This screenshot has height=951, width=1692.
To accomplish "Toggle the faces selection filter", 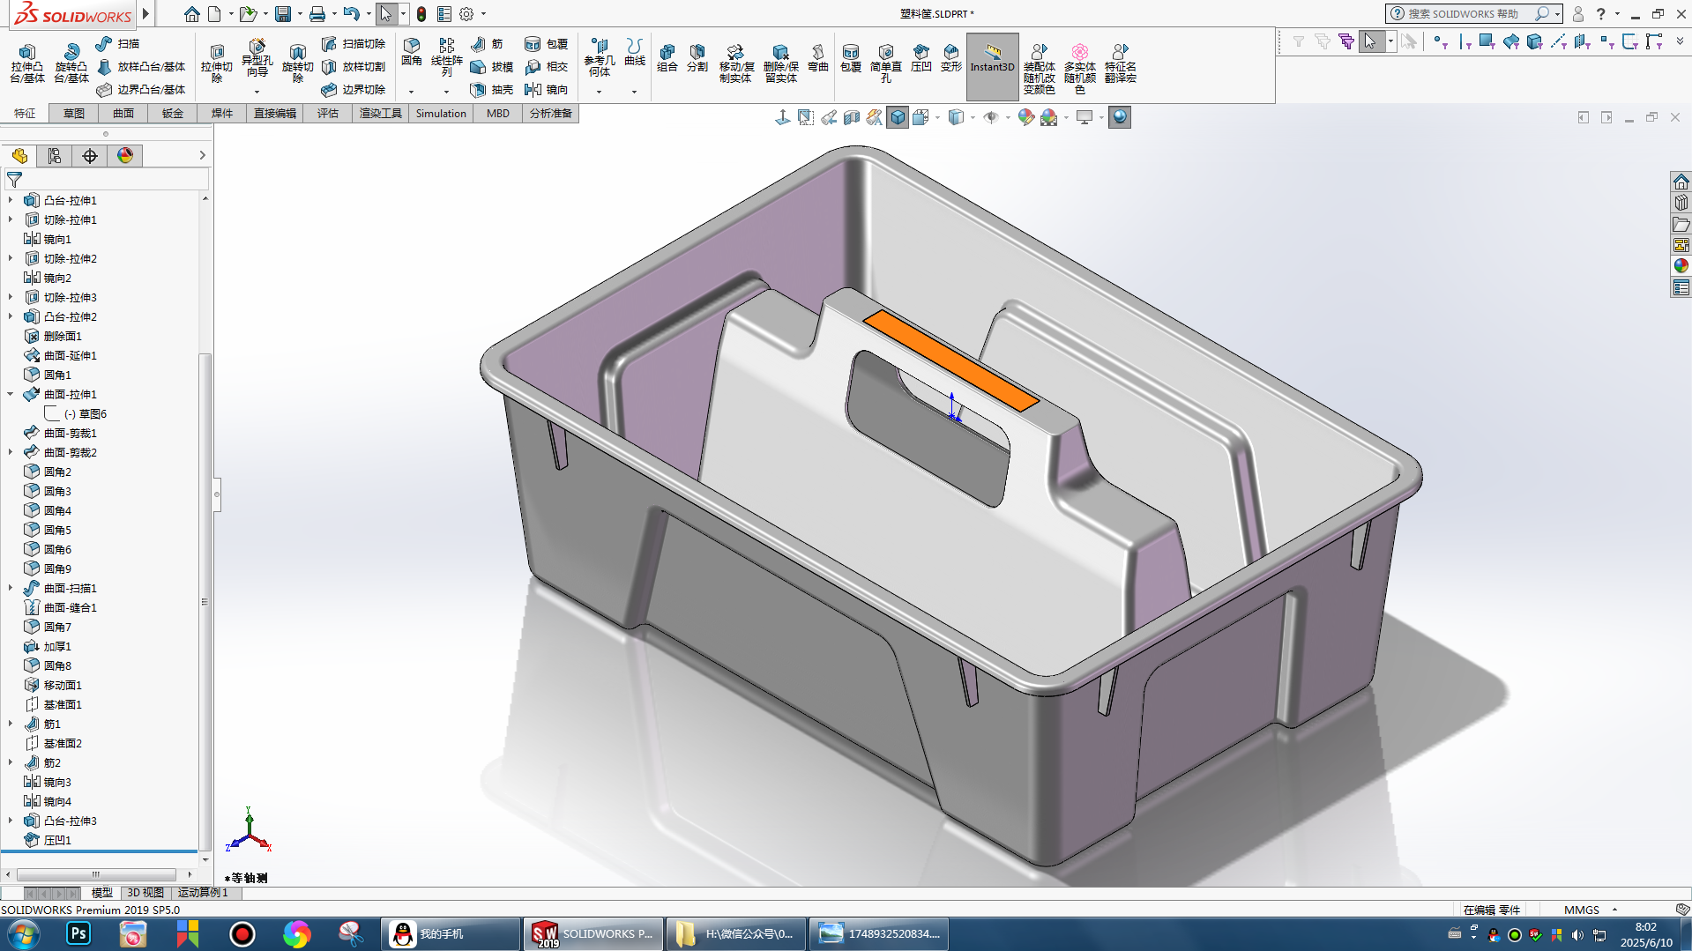I will click(x=1487, y=41).
